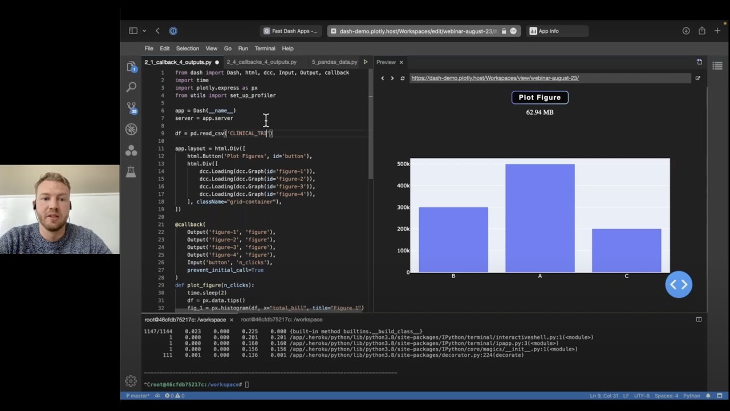Run the current Python file with play icon

pos(366,62)
